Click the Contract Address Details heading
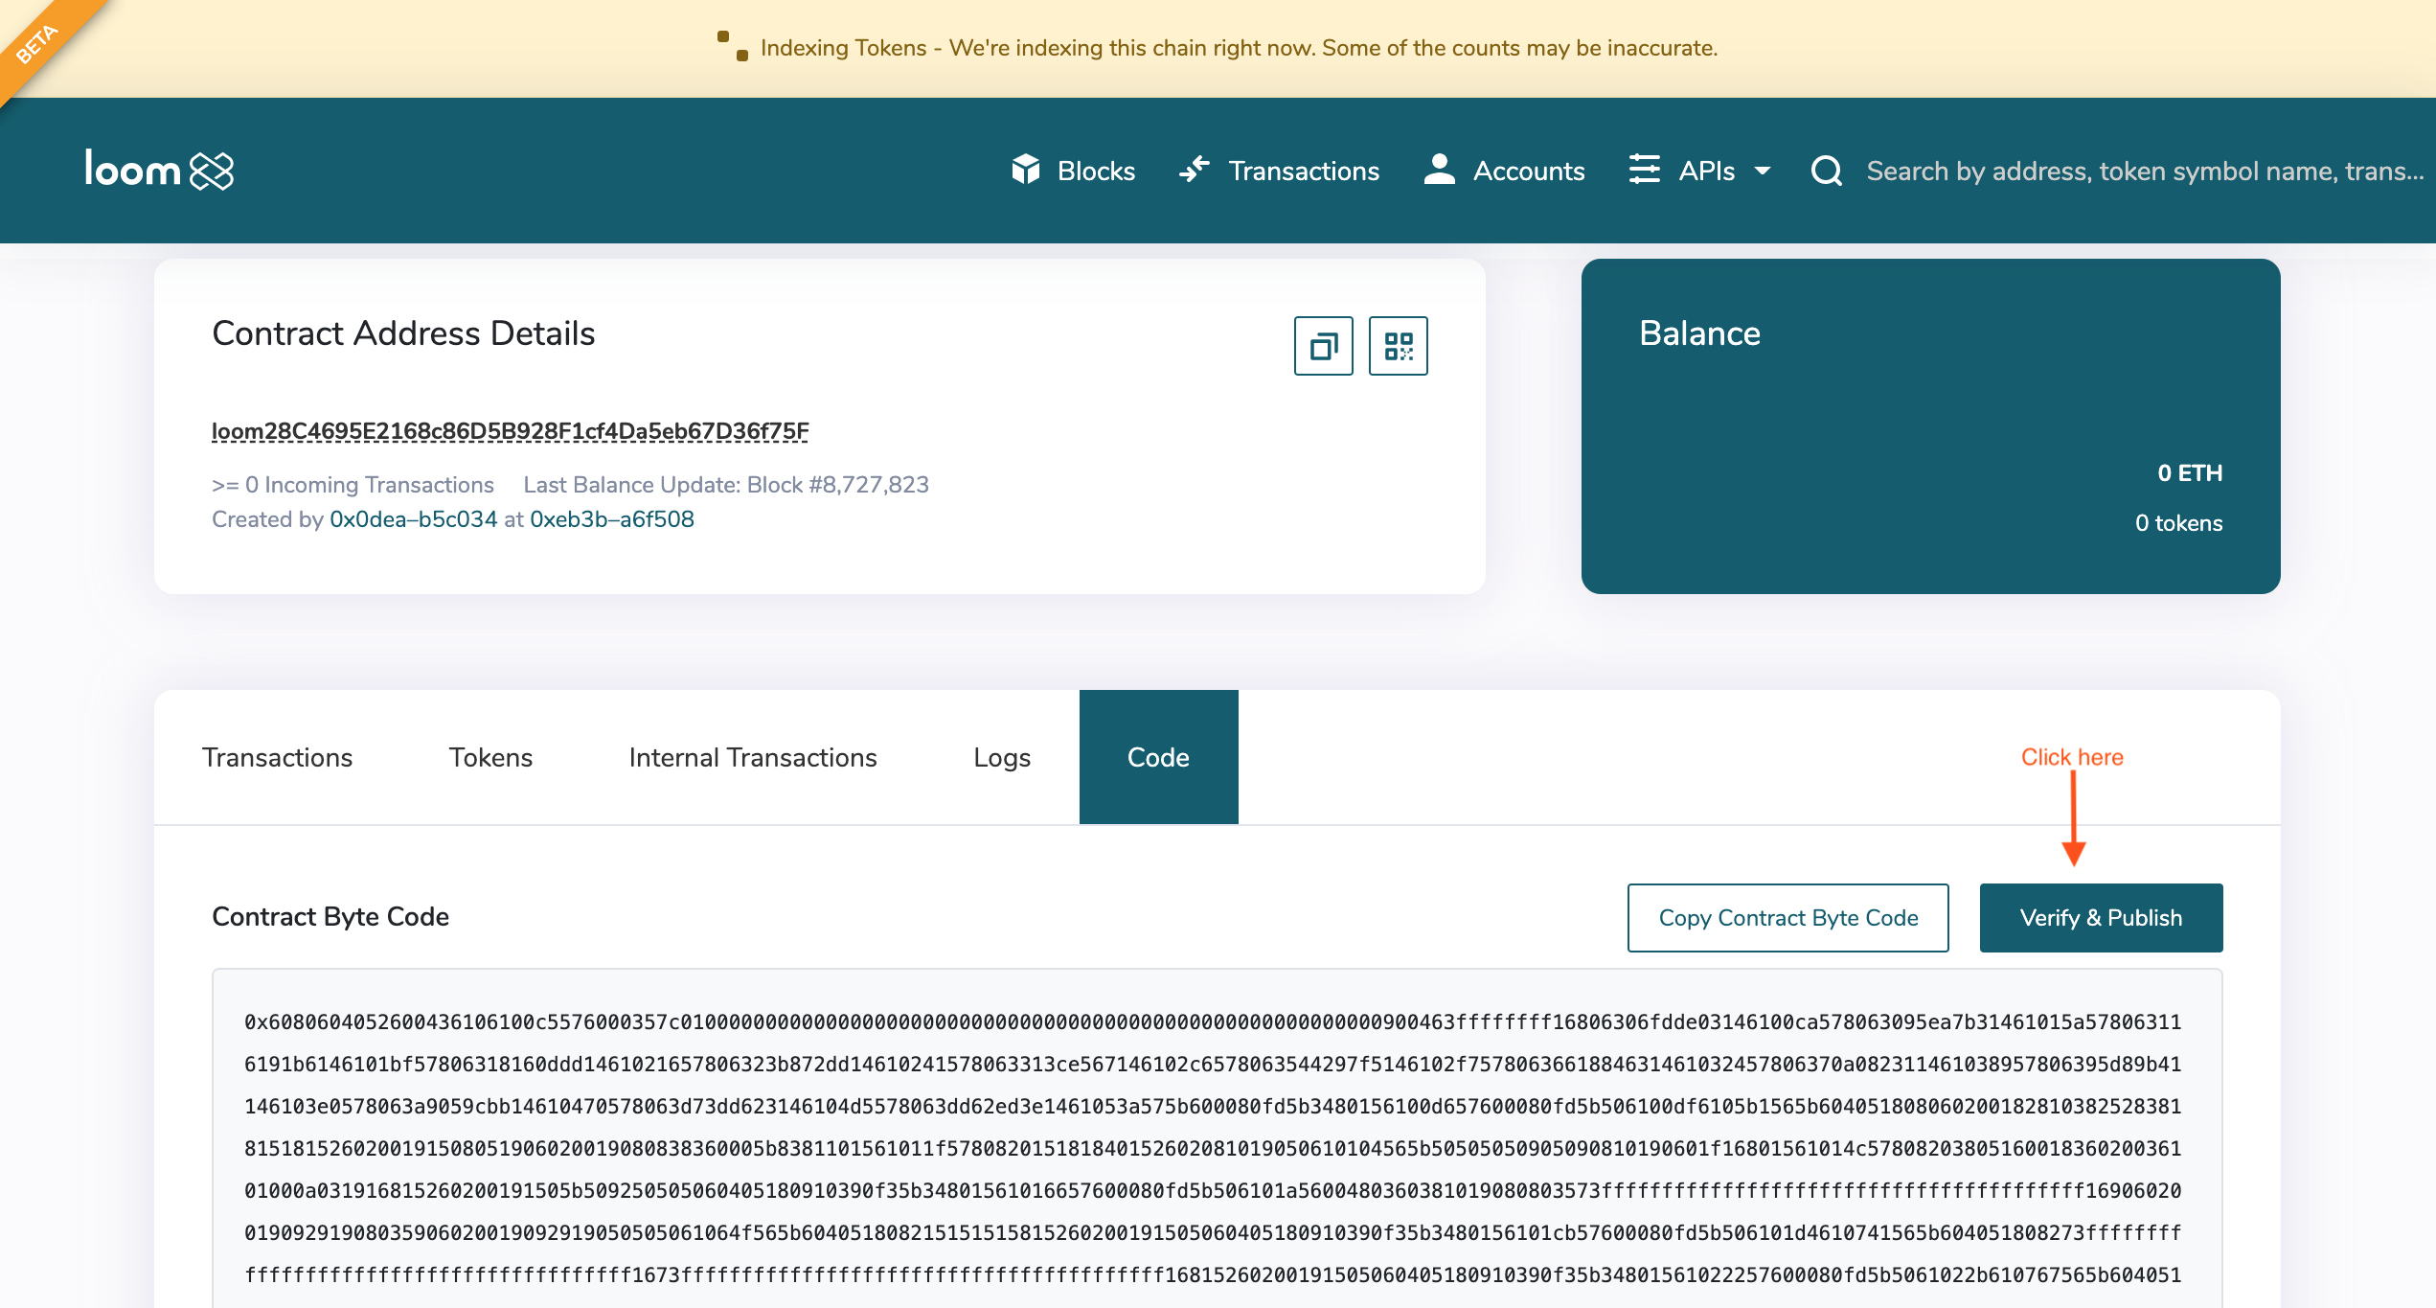The width and height of the screenshot is (2436, 1308). (403, 333)
